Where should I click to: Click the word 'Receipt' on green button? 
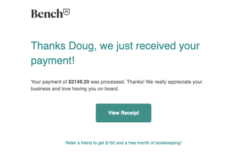click(130, 113)
